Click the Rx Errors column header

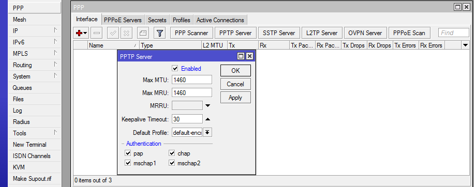[432, 45]
